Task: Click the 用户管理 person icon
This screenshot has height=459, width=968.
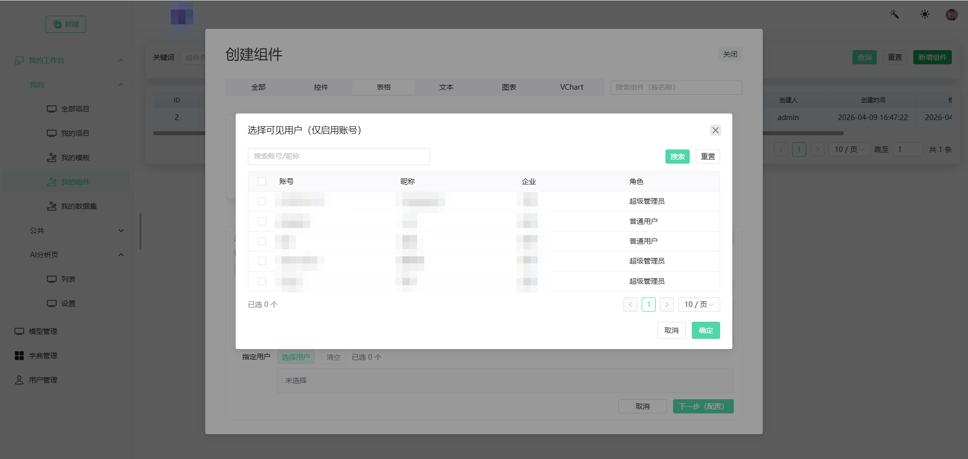Action: click(x=19, y=380)
